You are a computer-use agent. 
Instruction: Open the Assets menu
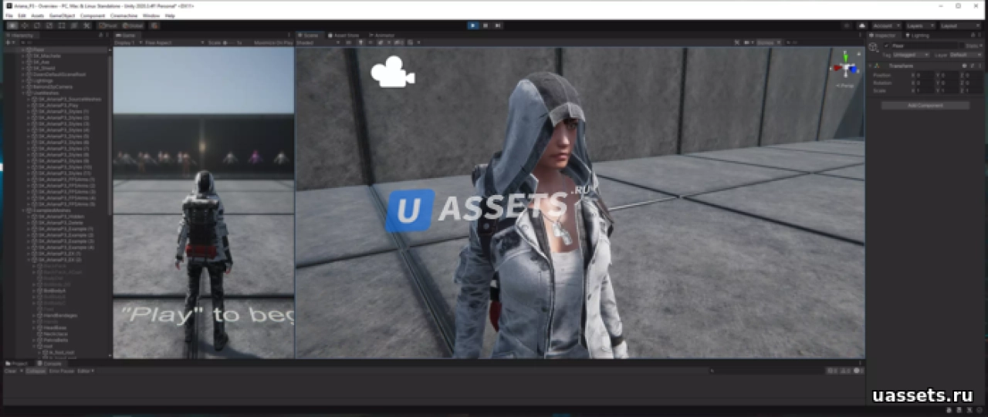click(x=38, y=15)
